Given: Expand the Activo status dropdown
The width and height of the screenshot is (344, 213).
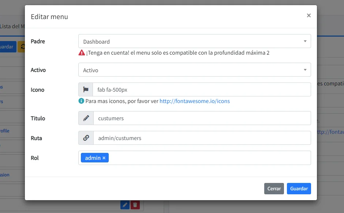Looking at the screenshot, I should click(x=194, y=70).
